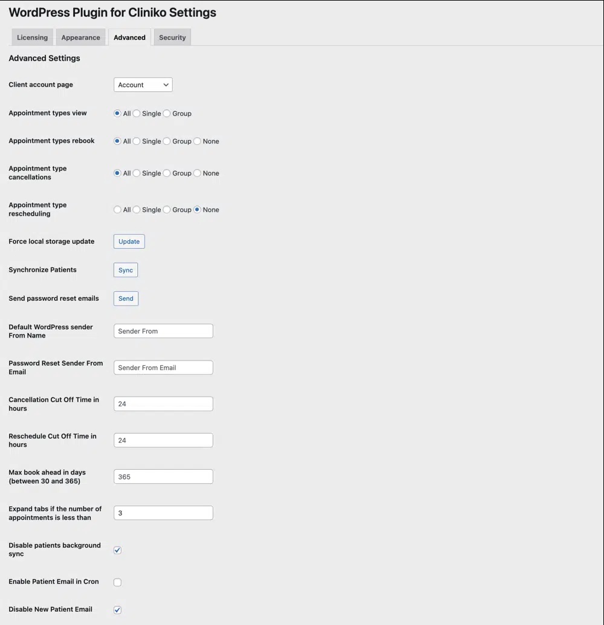Click the Advanced Settings heading
This screenshot has height=625, width=604.
pyautogui.click(x=44, y=58)
